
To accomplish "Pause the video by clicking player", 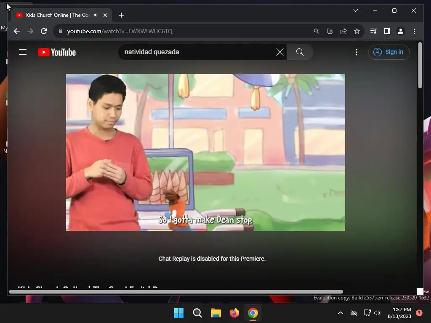I will click(x=205, y=152).
